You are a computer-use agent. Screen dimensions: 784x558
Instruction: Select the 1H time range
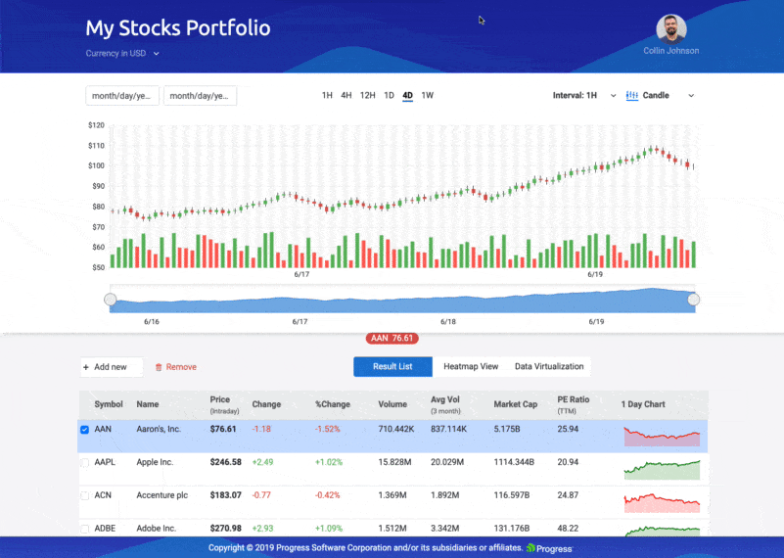click(x=327, y=96)
